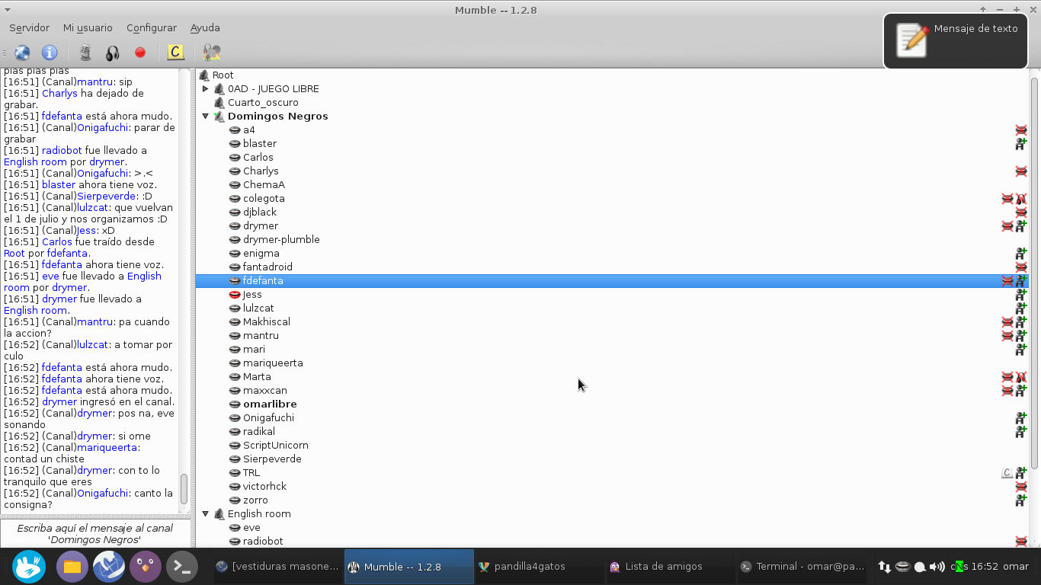Select user maxxcan in the channel tree

265,390
